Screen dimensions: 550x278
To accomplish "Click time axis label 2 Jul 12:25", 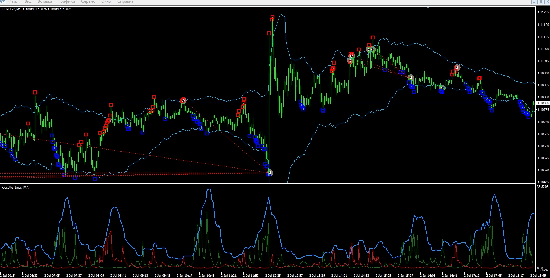I will 273,276.
